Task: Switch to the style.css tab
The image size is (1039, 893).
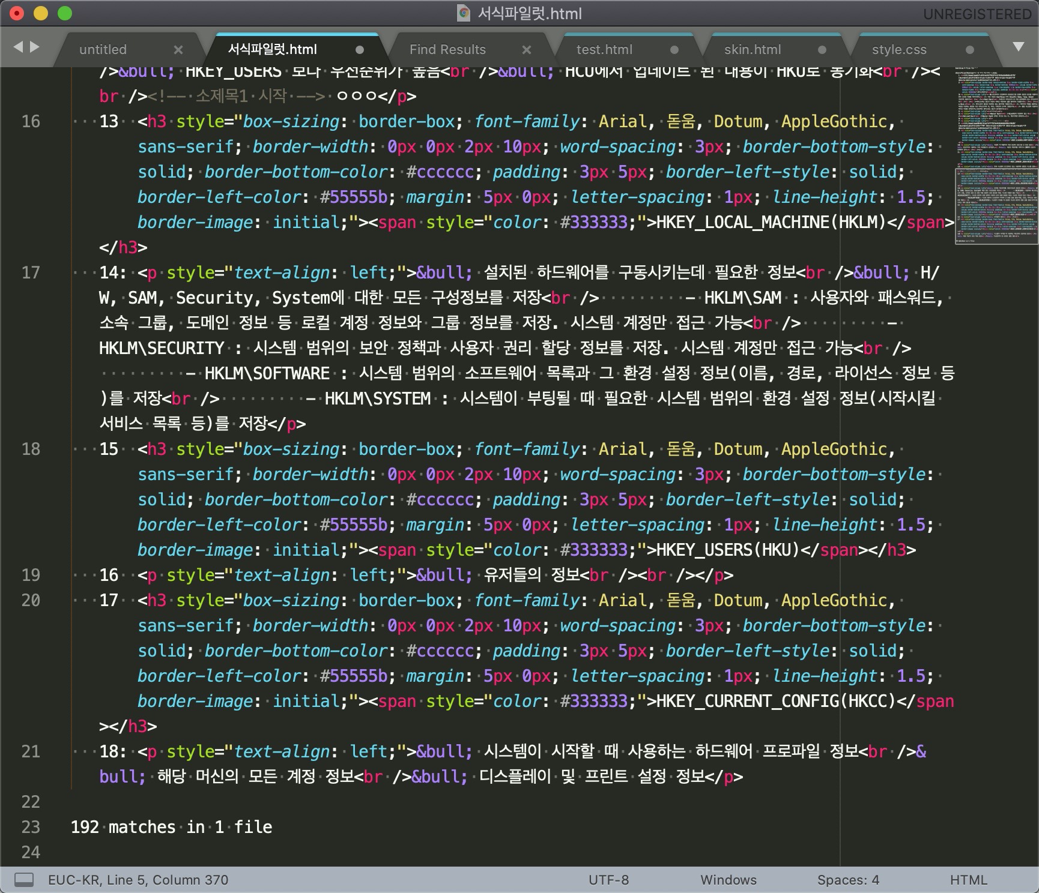Action: click(899, 49)
